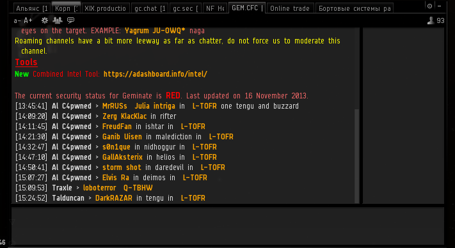The image size is (455, 248).
Task: Click the speech bubble chat icon
Action: 70,20
